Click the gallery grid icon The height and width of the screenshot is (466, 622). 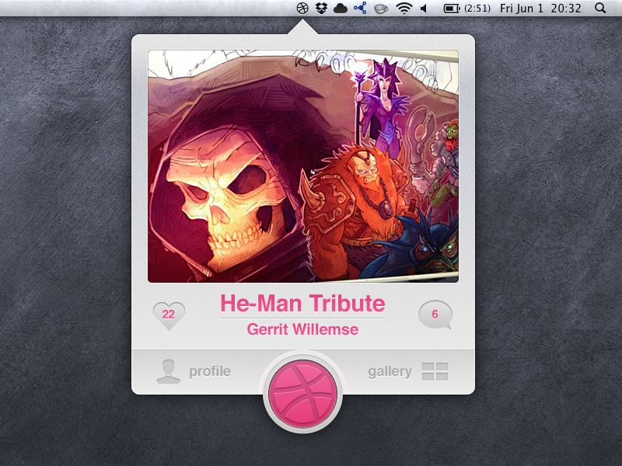[x=435, y=372]
